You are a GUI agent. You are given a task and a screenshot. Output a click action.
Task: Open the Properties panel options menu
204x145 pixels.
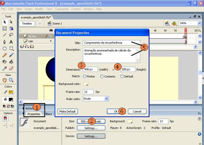[x=199, y=114]
